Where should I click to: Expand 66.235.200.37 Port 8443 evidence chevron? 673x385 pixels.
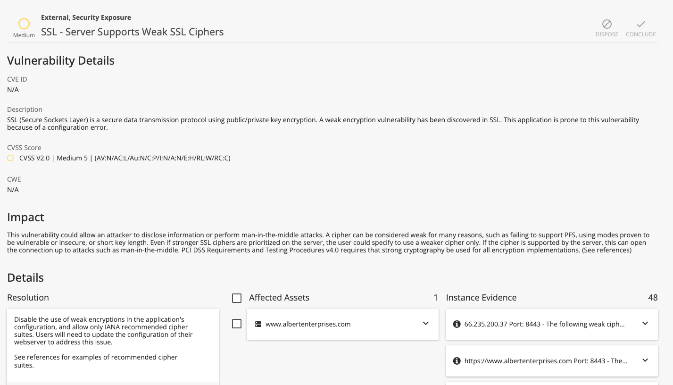pos(645,324)
